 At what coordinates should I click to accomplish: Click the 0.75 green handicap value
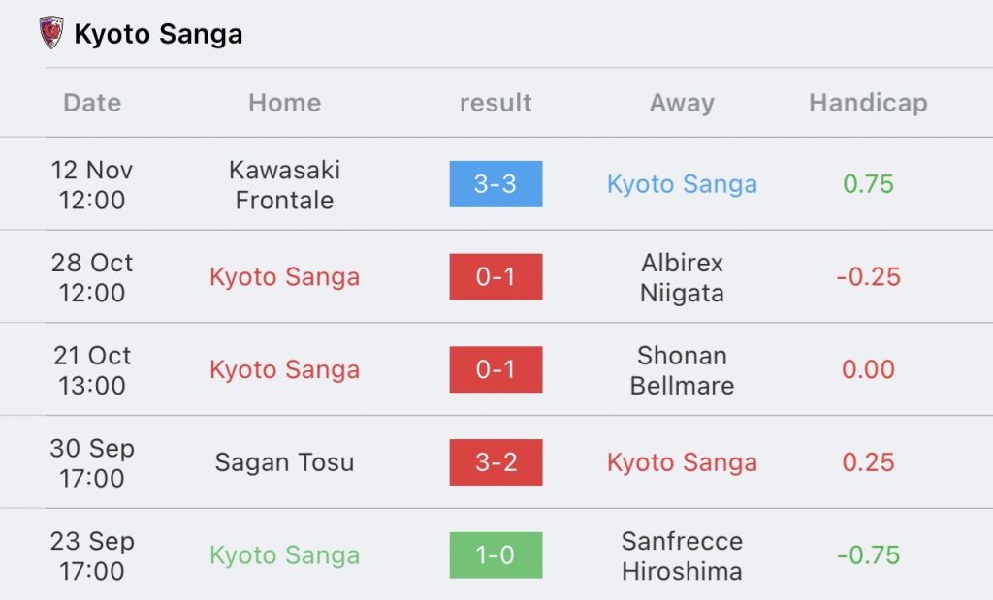(868, 184)
